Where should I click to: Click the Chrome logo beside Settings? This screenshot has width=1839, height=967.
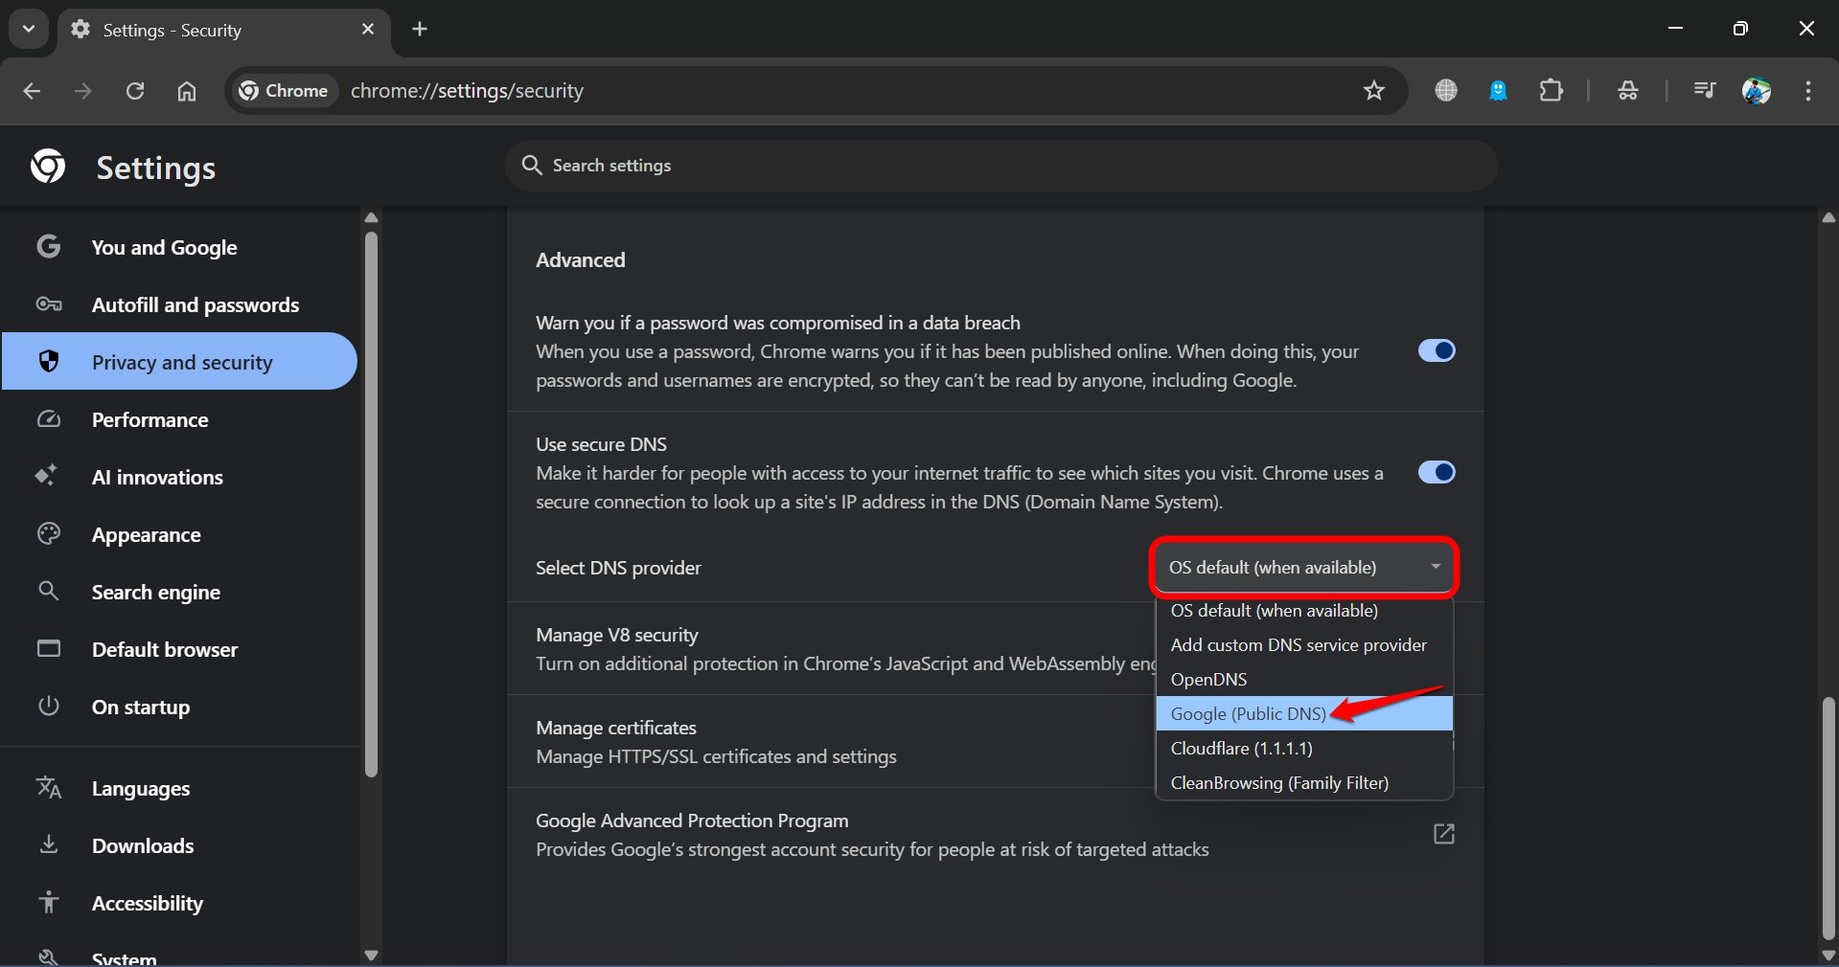tap(48, 167)
